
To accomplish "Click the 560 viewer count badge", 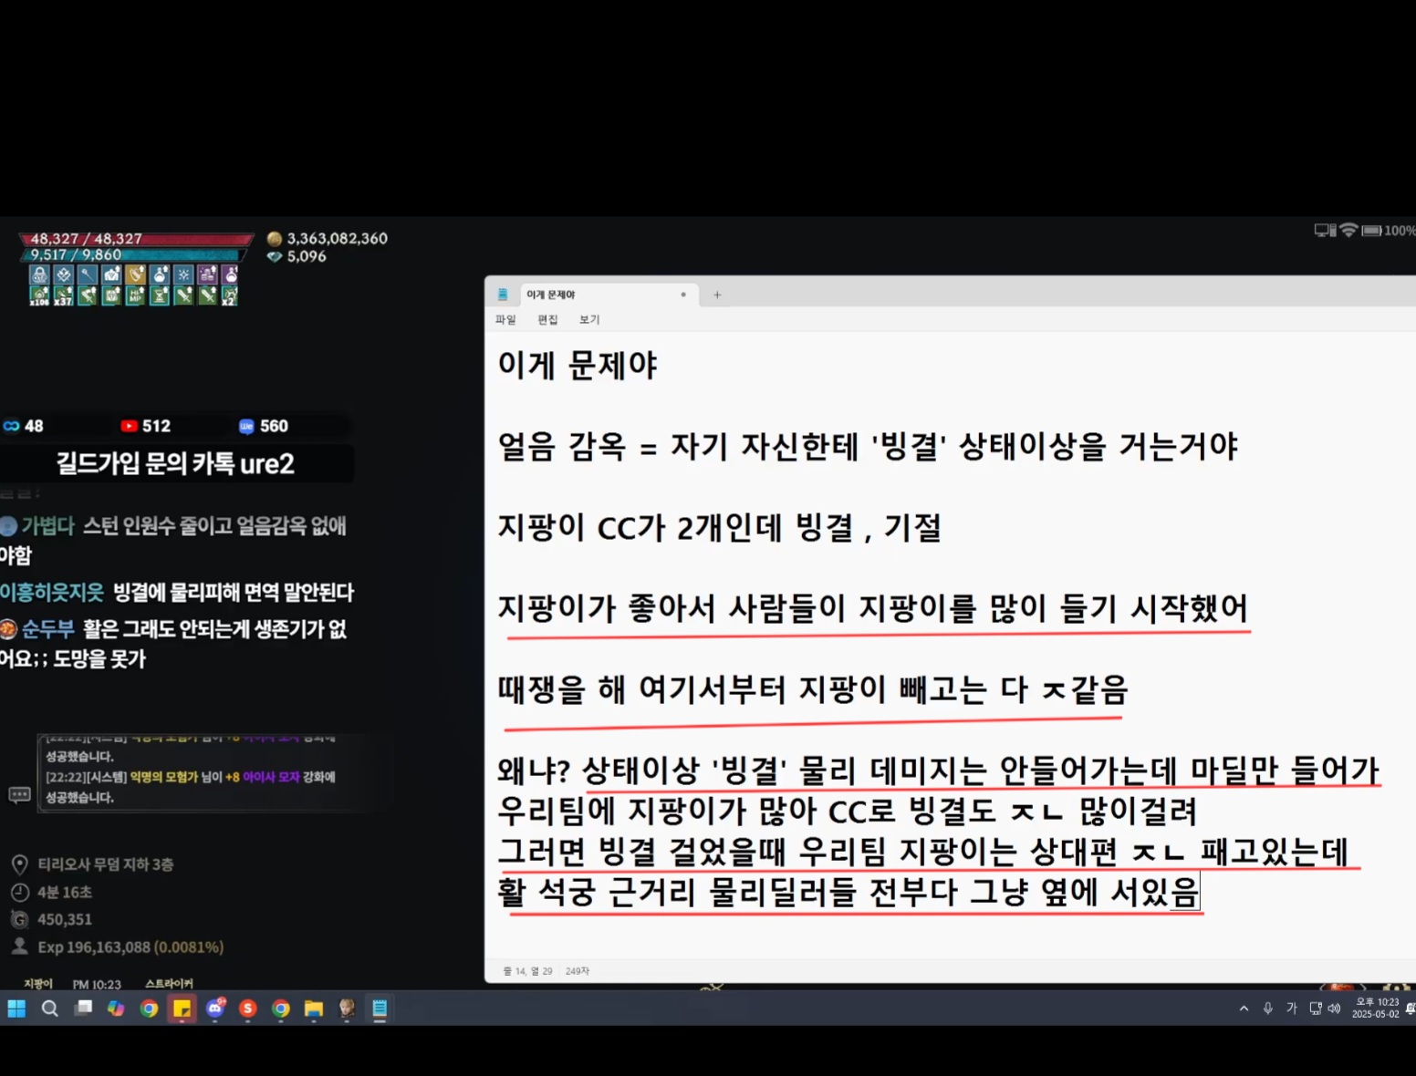I will pos(264,426).
